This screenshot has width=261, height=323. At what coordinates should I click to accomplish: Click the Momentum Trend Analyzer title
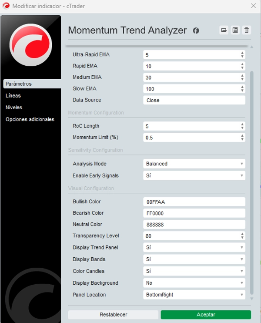pyautogui.click(x=127, y=30)
